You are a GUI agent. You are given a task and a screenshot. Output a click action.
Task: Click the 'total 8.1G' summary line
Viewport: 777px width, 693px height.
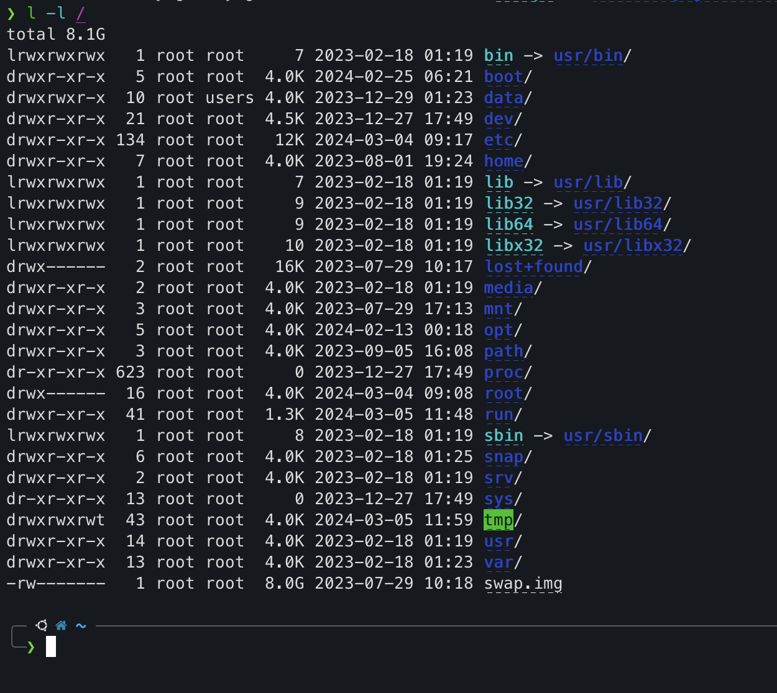(x=56, y=34)
